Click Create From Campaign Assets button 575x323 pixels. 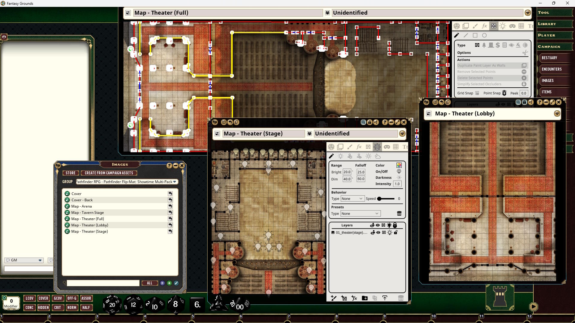click(x=109, y=173)
